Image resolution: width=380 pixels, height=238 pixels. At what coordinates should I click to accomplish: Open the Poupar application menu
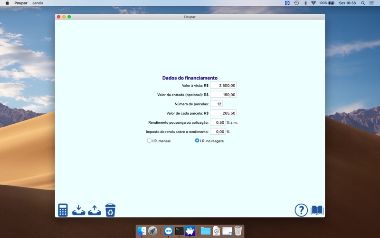pyautogui.click(x=21, y=3)
